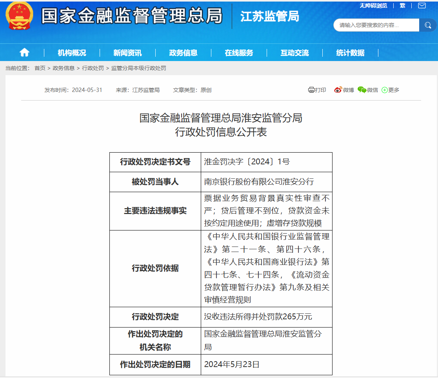Click heading line 行政处罚信息公开表
The width and height of the screenshot is (438, 378).
click(x=221, y=132)
